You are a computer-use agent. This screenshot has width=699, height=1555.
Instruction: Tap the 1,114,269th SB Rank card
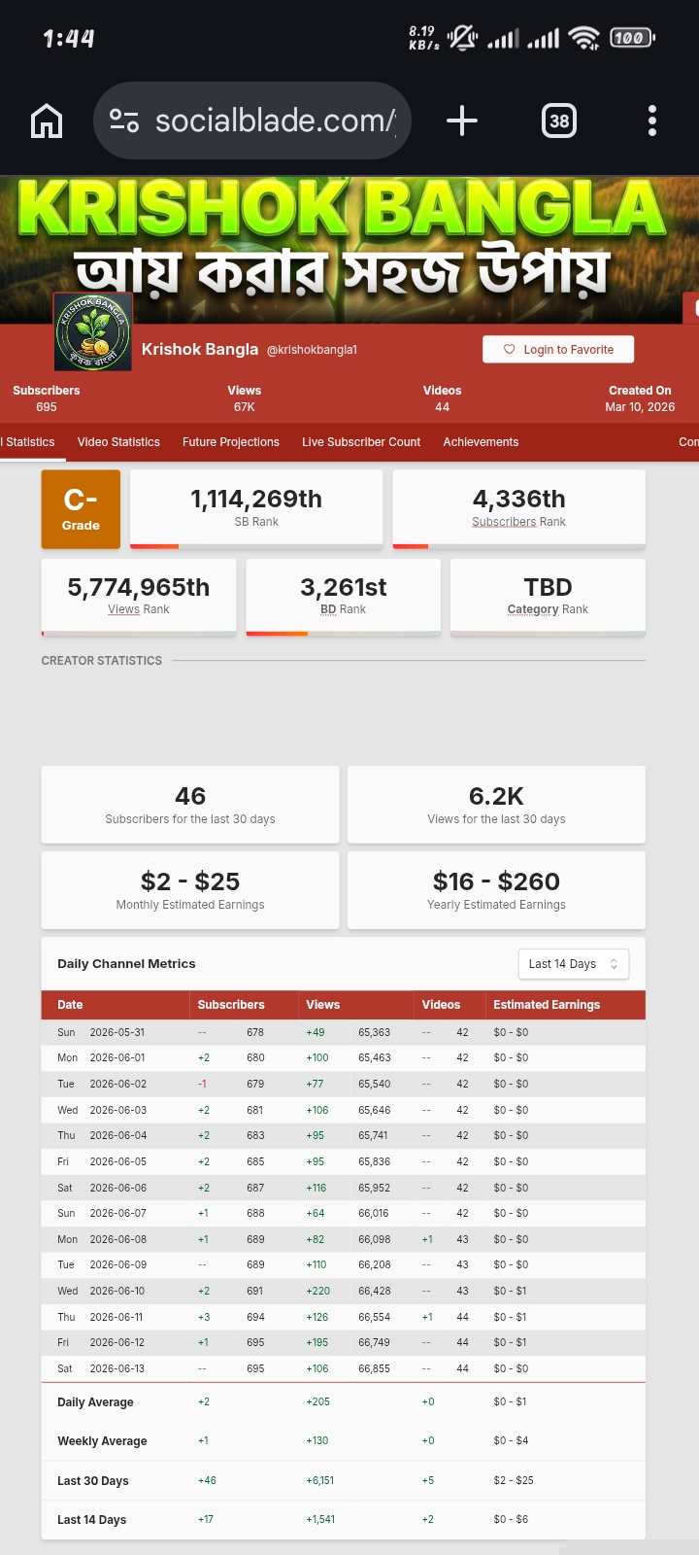pos(256,508)
